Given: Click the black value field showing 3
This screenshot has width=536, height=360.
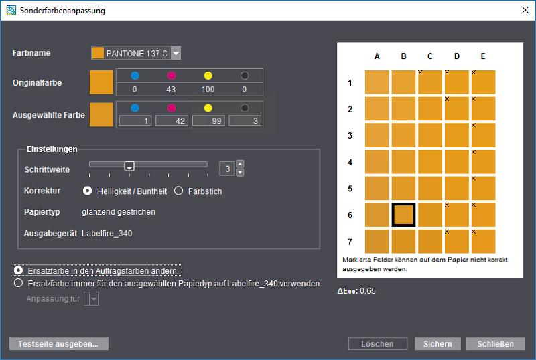Looking at the screenshot, I should [245, 120].
